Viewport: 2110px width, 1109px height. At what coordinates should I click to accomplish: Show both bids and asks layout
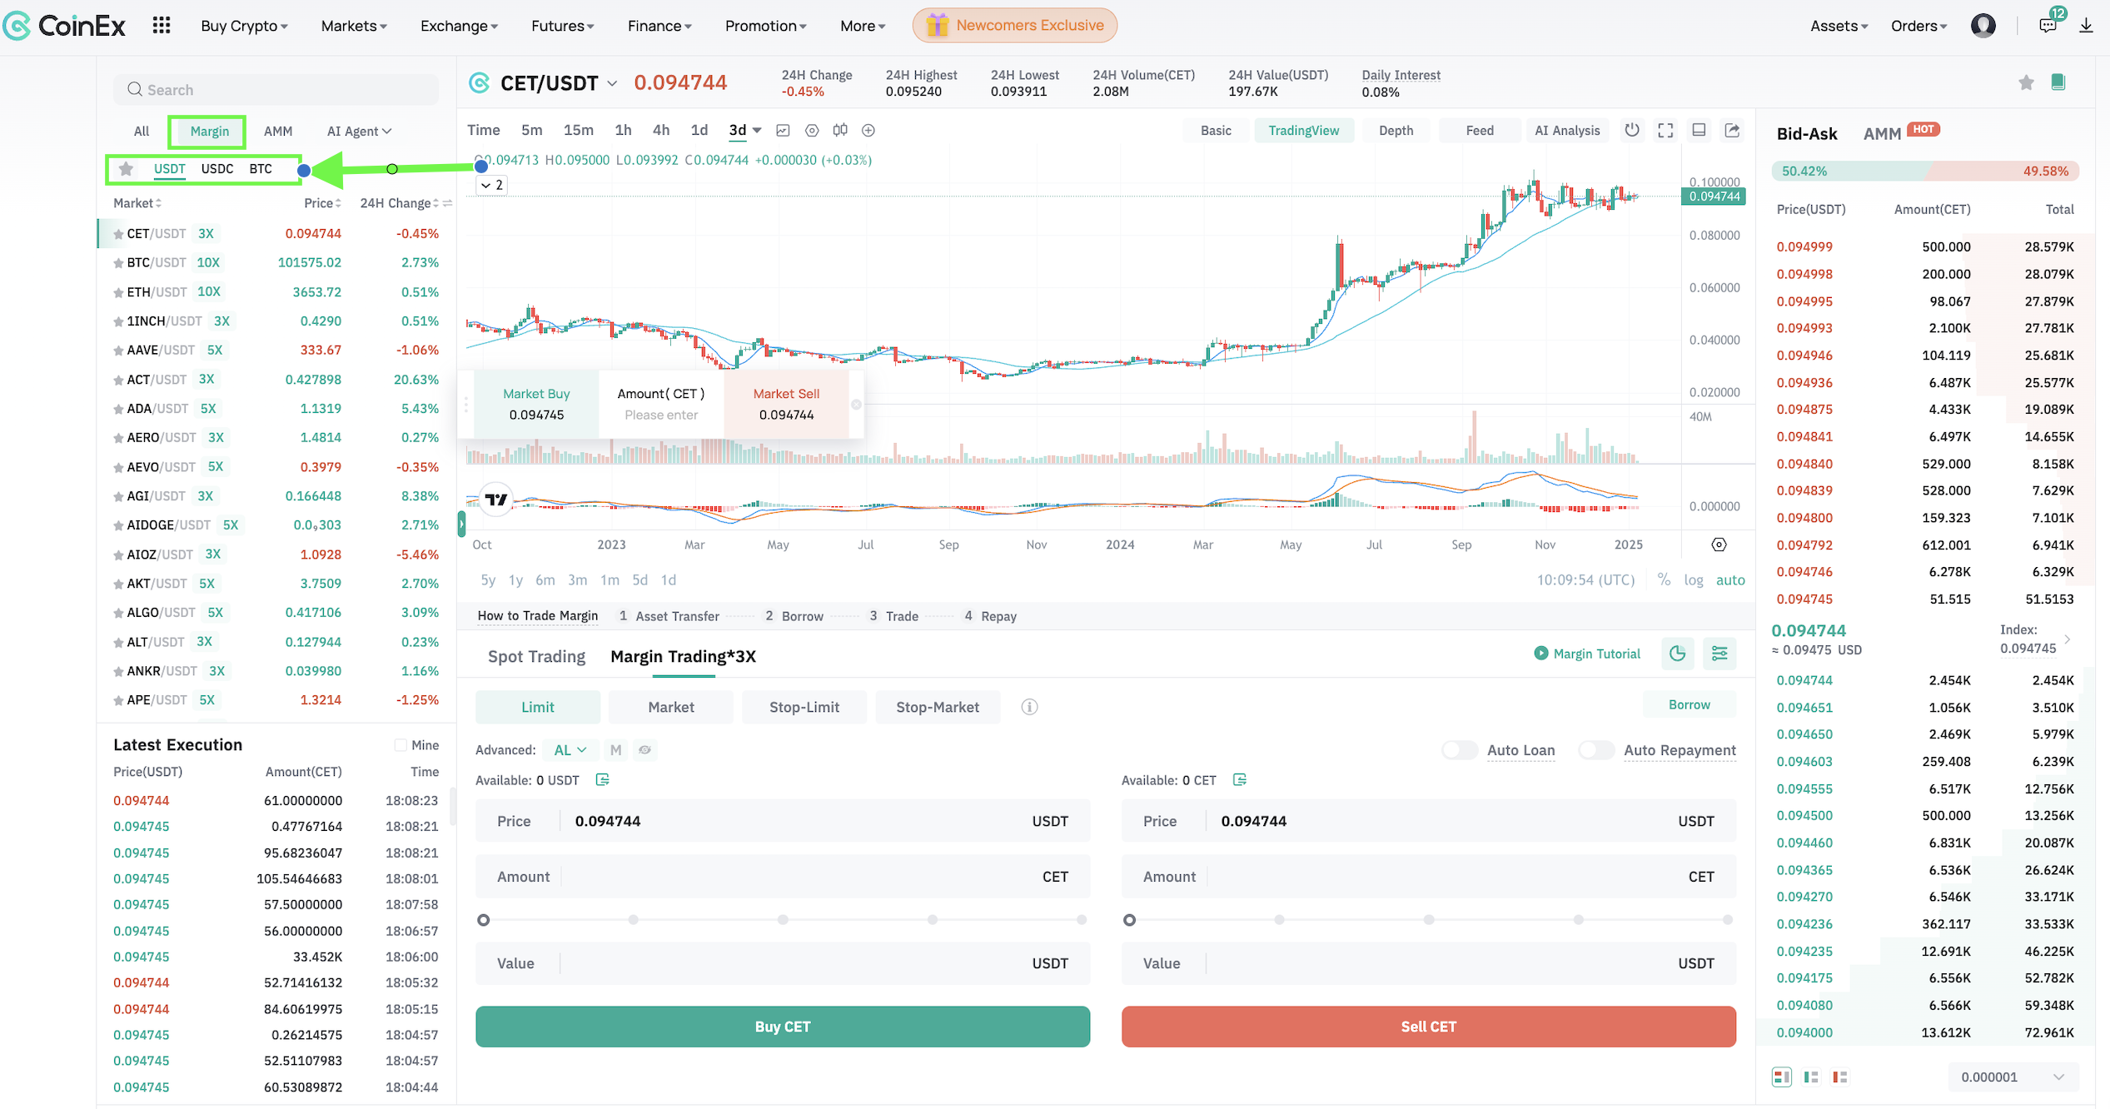coord(1782,1077)
